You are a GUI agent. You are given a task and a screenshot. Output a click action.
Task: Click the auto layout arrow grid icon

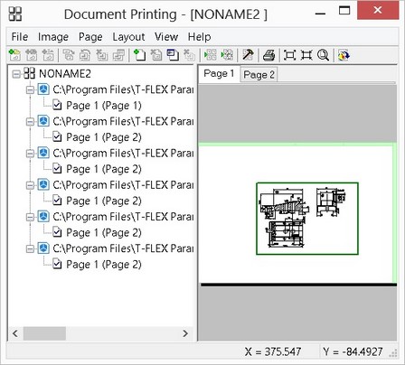[x=211, y=55]
